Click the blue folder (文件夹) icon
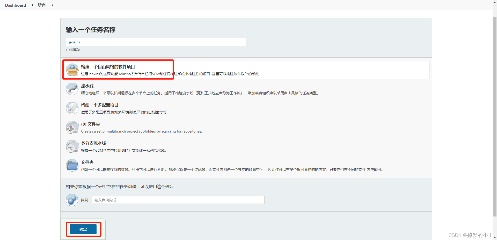Image resolution: width=497 pixels, height=240 pixels. [72, 165]
